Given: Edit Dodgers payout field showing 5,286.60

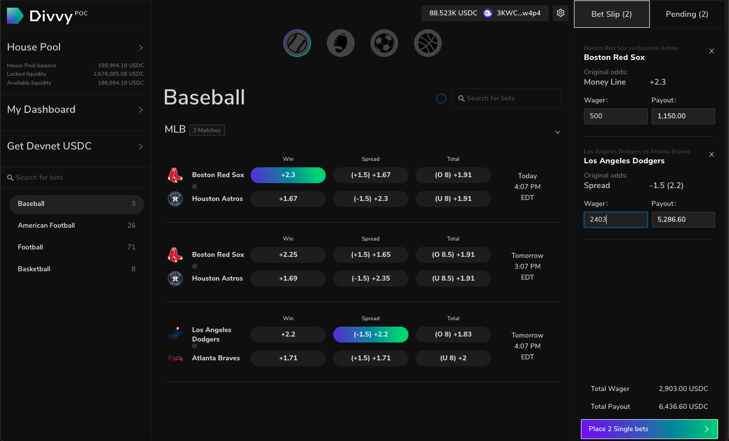Looking at the screenshot, I should (x=683, y=220).
